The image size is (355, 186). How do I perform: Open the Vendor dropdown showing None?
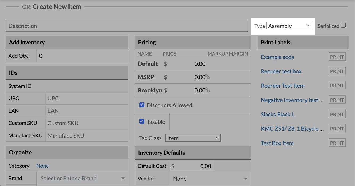pos(209,179)
